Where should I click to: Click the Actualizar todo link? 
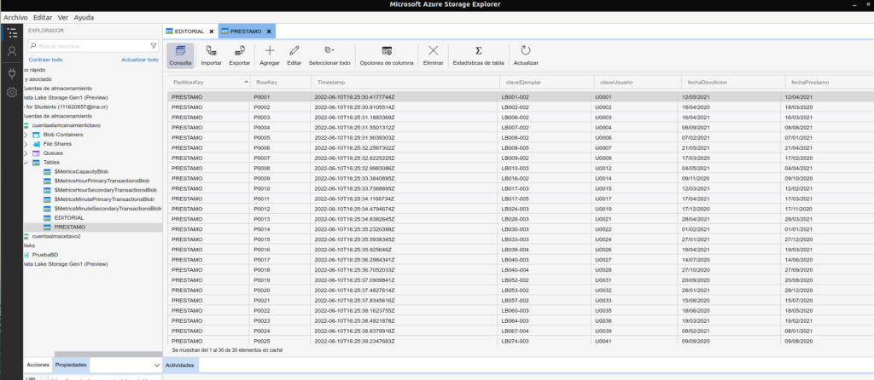tap(140, 60)
